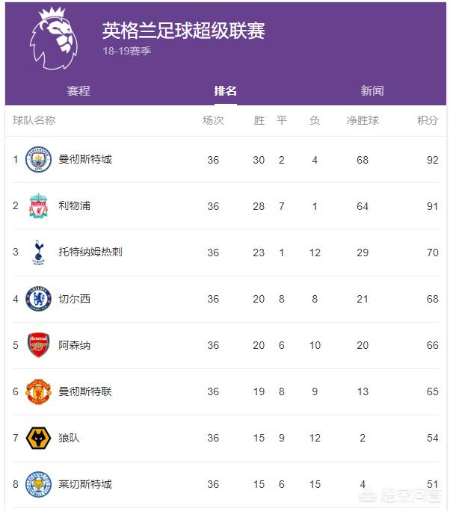Image resolution: width=450 pixels, height=511 pixels.
Task: Click the 切尔西 team name
Action: coord(74,299)
